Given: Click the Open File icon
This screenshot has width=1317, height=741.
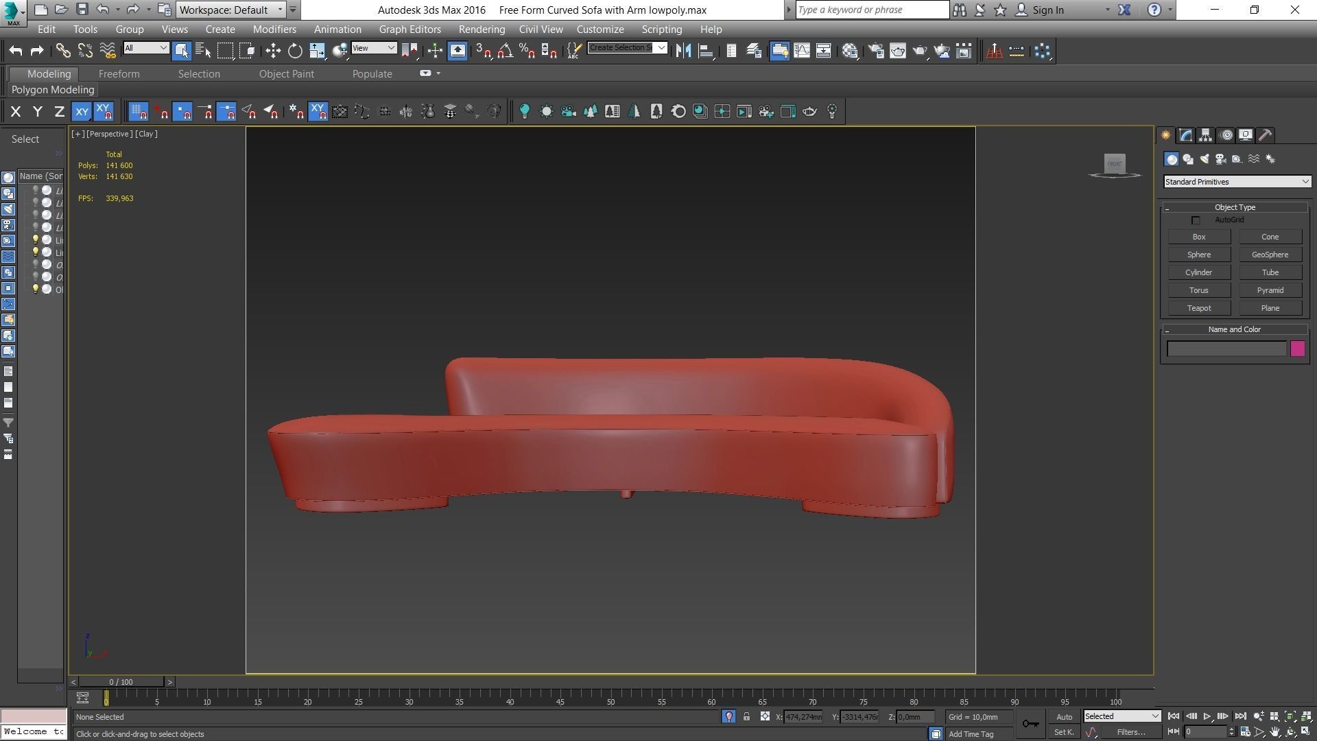Looking at the screenshot, I should pos(61,10).
